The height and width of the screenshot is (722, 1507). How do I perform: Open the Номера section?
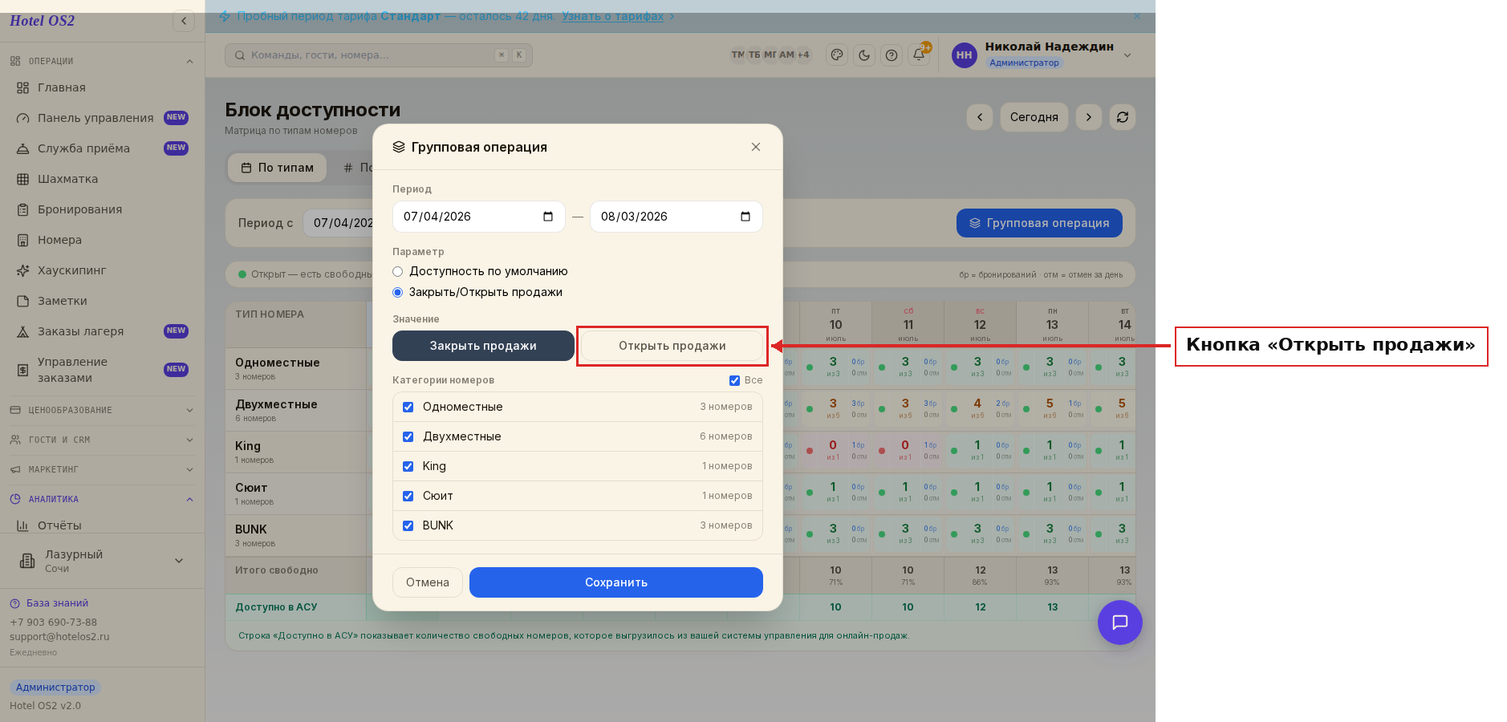(103, 240)
